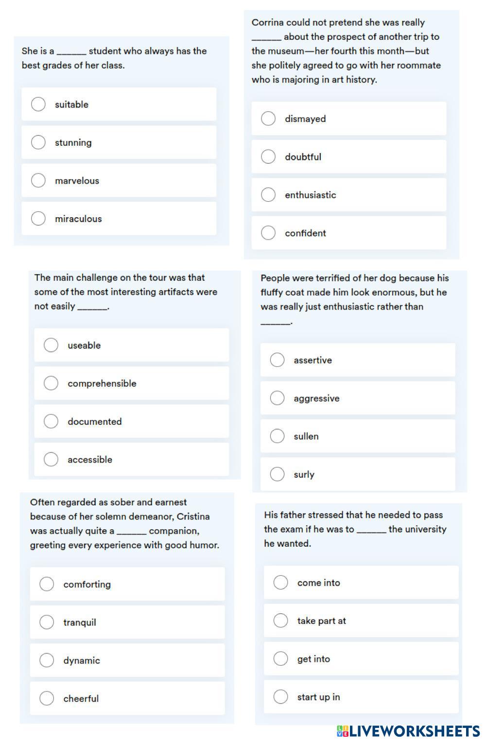Choose 'stunning' as the answer
This screenshot has width=486, height=743.
(38, 142)
